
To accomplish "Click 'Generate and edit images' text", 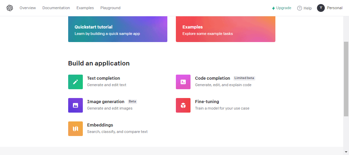I will pos(110,108).
